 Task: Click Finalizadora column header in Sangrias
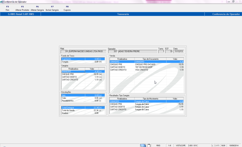73,69
